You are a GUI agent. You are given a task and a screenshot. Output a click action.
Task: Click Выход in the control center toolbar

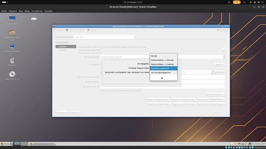[91, 30]
